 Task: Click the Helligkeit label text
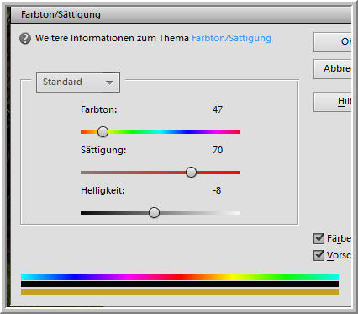(103, 191)
